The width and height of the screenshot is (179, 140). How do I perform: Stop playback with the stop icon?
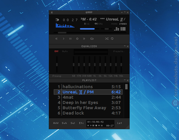tap(77, 39)
